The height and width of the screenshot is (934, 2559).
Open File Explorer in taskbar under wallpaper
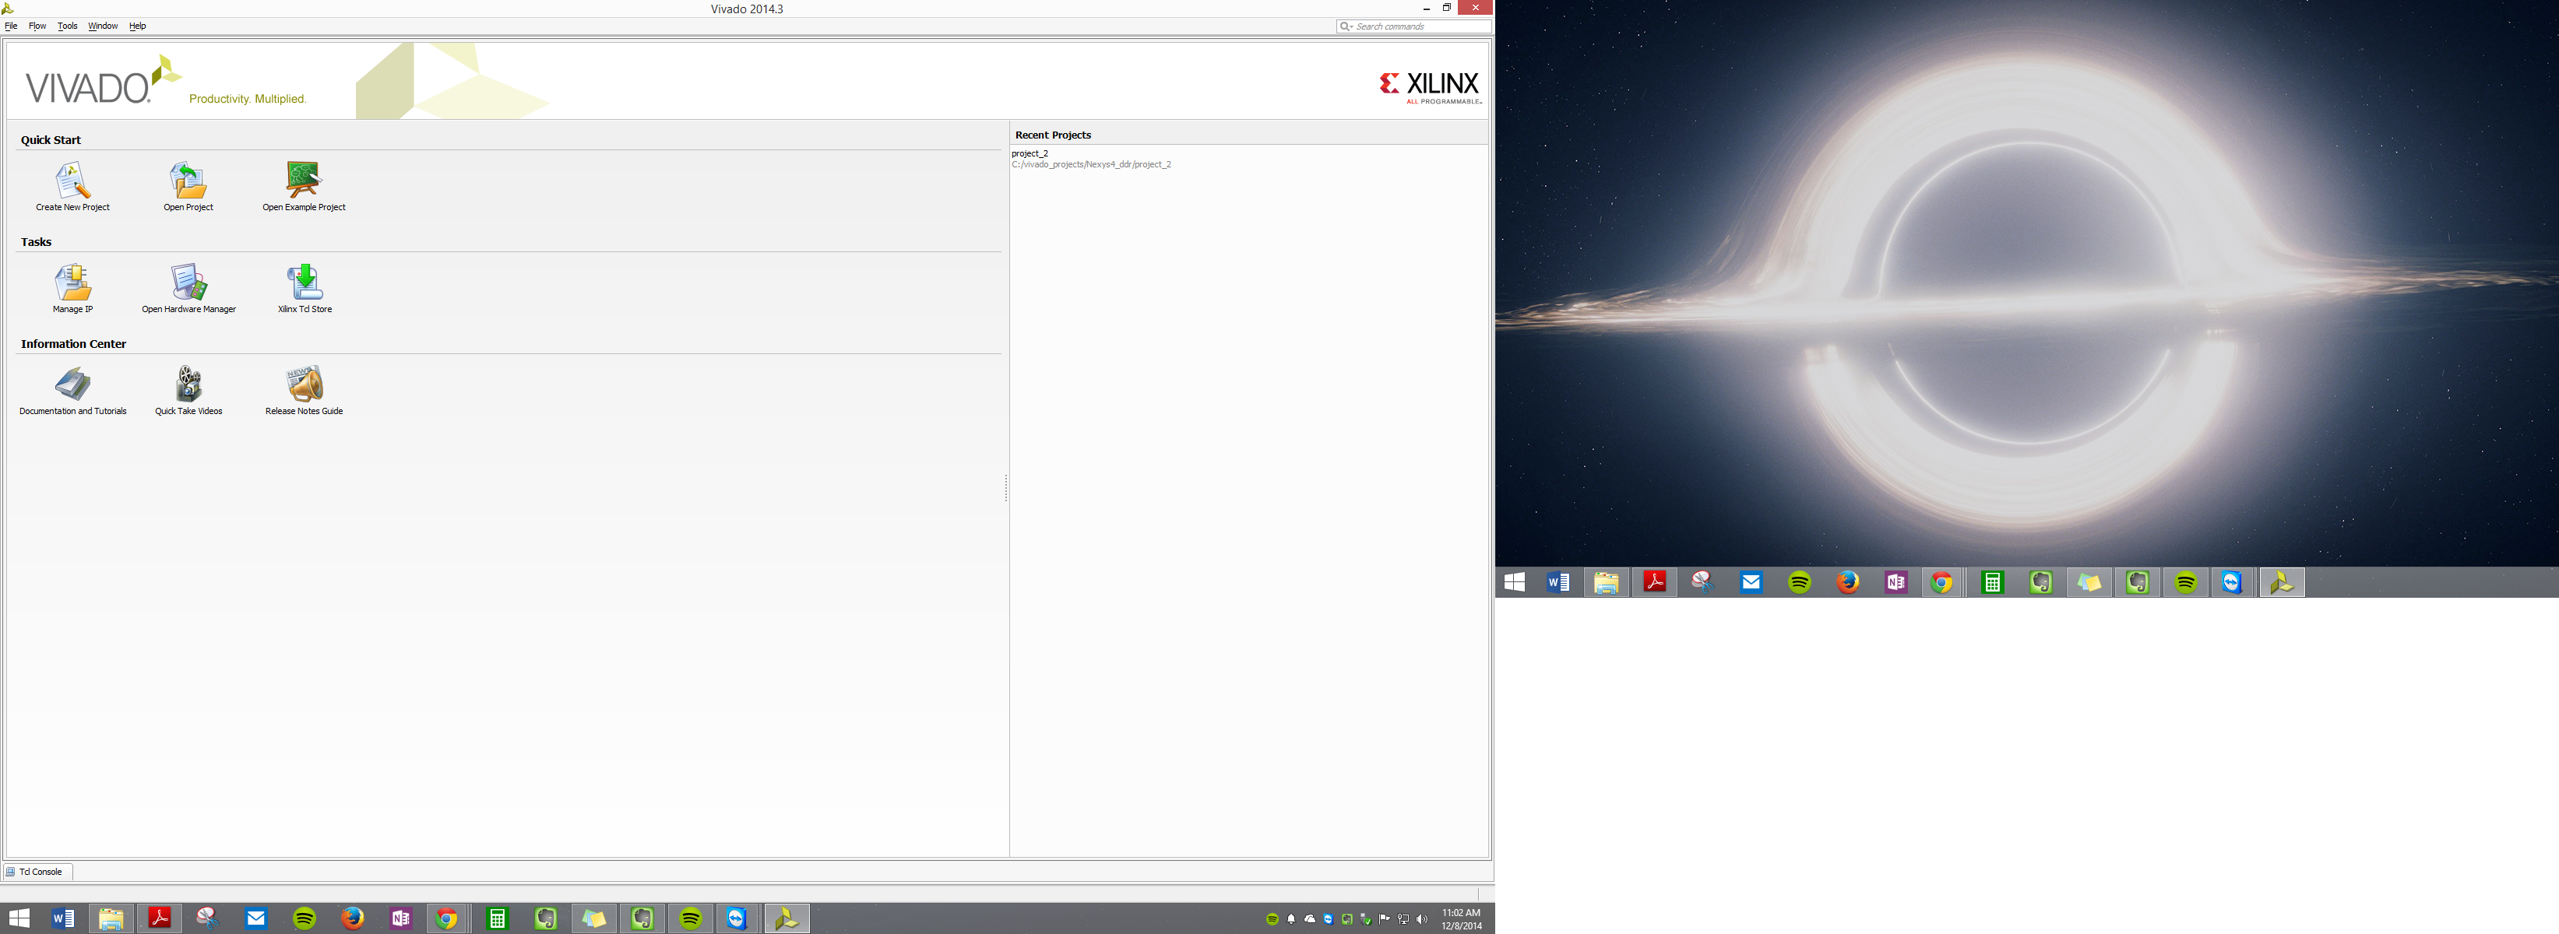[1607, 583]
